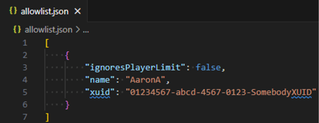Click the "ignoresPlayerLimit" key
Screen dimensions: 319x123
tap(135, 67)
